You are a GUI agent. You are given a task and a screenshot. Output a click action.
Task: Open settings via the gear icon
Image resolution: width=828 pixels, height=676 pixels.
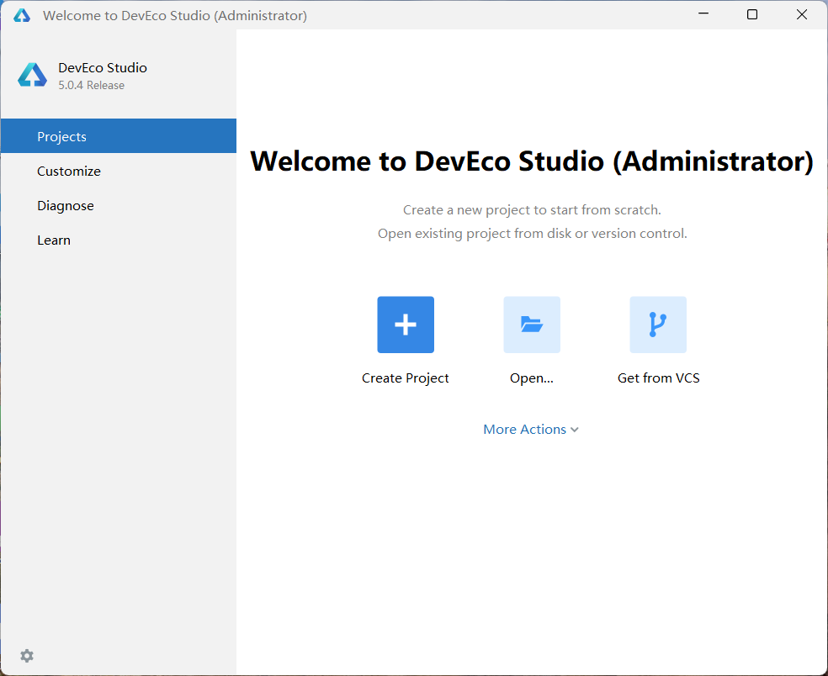(x=27, y=656)
